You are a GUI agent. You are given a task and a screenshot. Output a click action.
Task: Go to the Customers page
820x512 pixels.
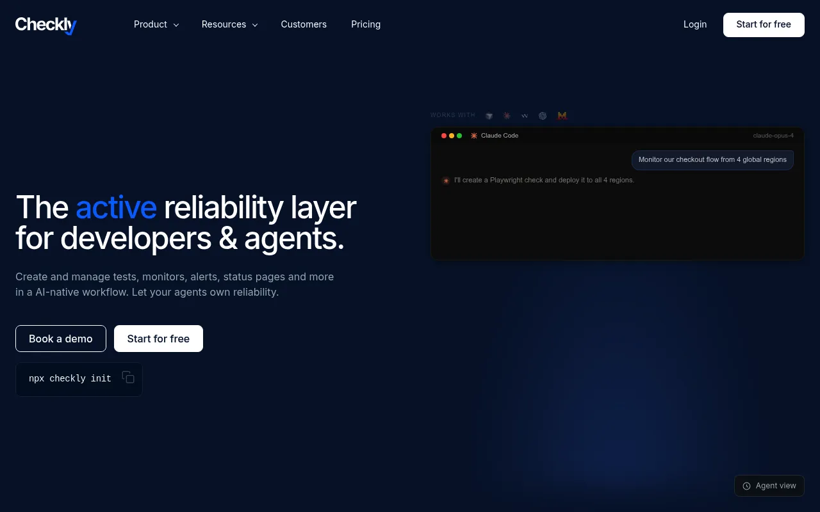(304, 24)
